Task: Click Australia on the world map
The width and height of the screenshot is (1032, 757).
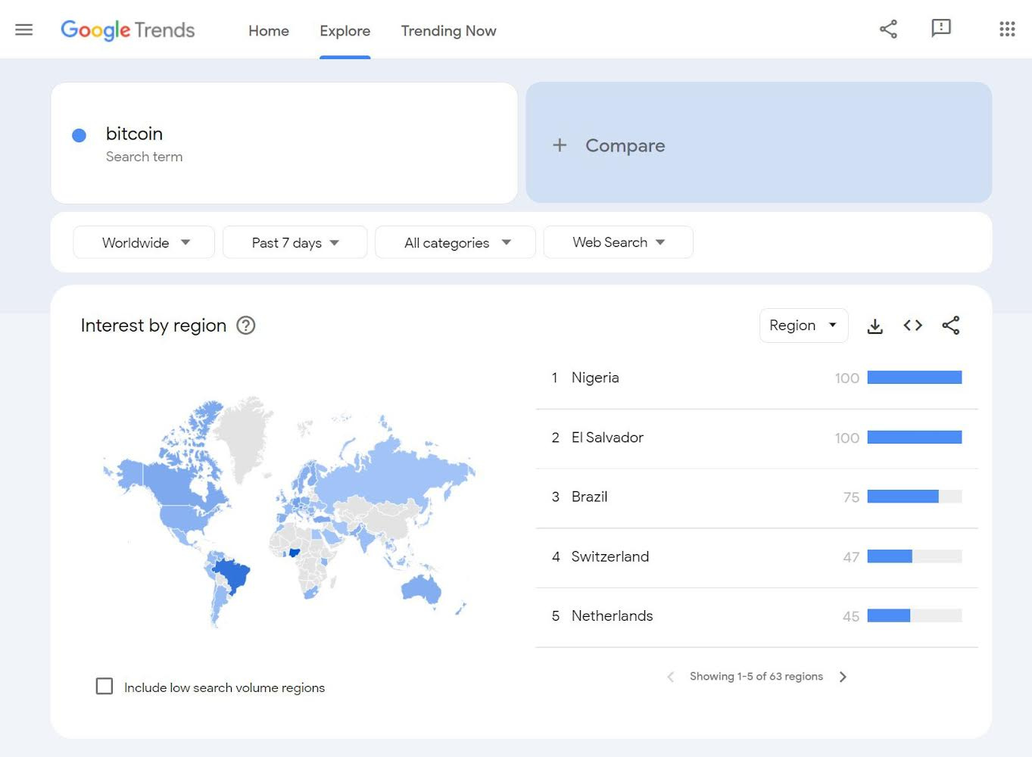Action: click(x=420, y=588)
